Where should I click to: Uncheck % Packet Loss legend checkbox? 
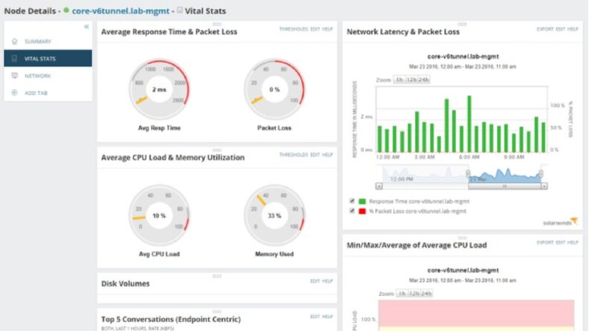(352, 211)
